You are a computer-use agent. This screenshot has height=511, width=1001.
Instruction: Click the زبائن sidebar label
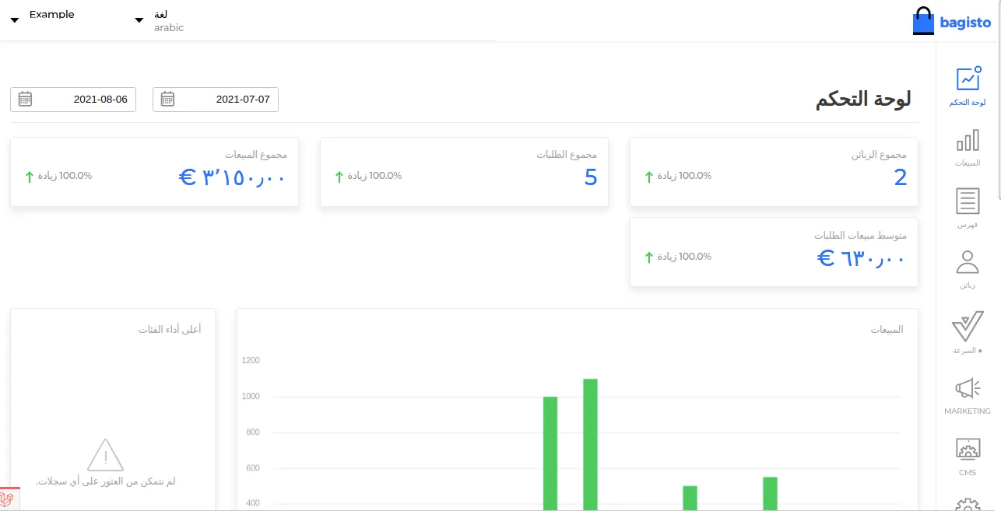click(x=968, y=285)
